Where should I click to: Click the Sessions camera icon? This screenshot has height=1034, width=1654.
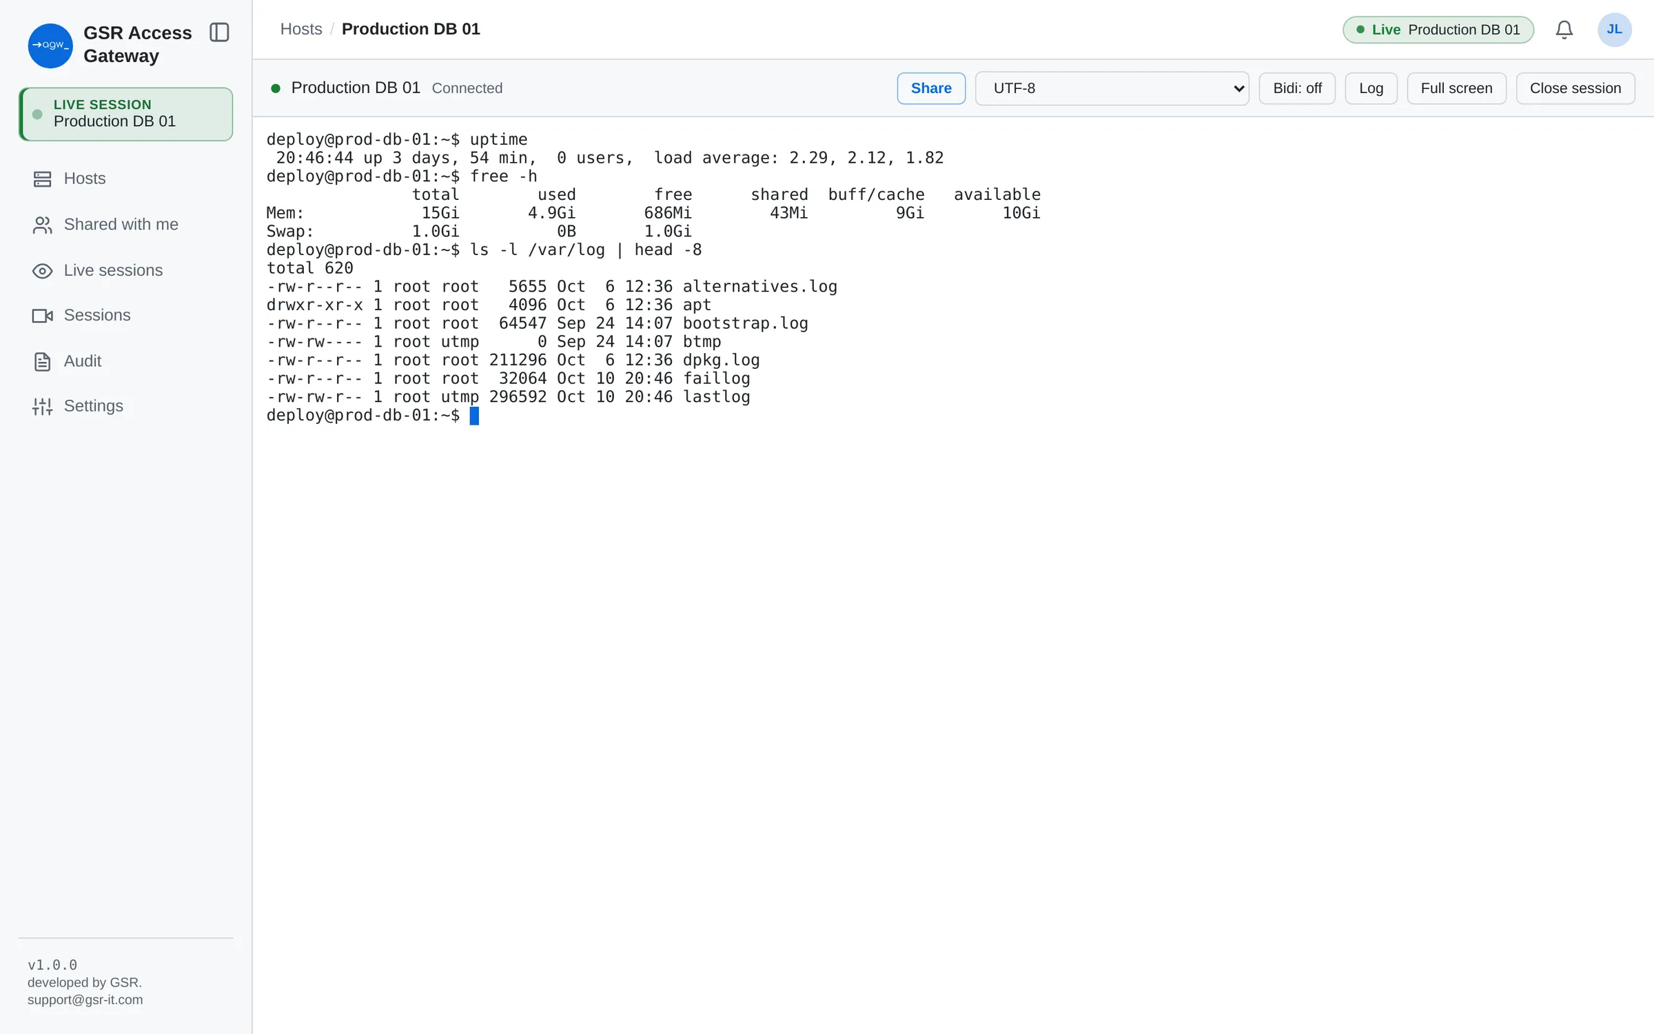42,316
